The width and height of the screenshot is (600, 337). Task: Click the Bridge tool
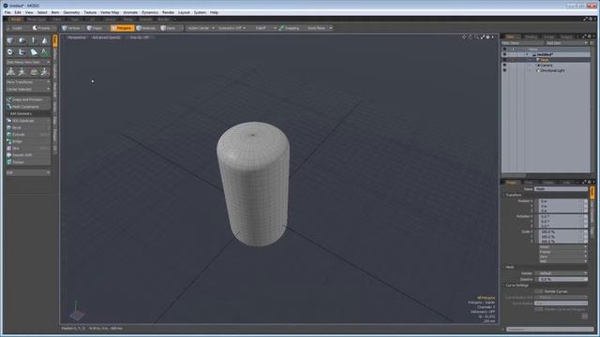[x=28, y=141]
